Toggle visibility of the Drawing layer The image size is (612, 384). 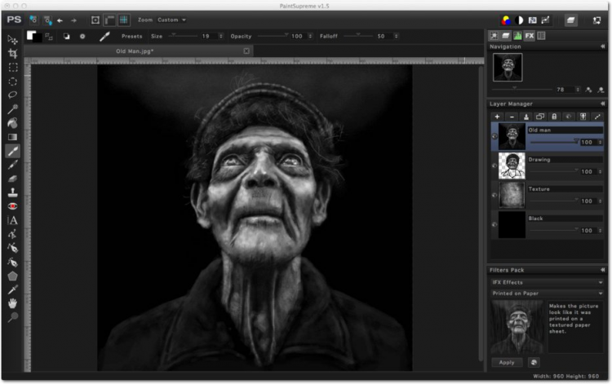point(494,166)
